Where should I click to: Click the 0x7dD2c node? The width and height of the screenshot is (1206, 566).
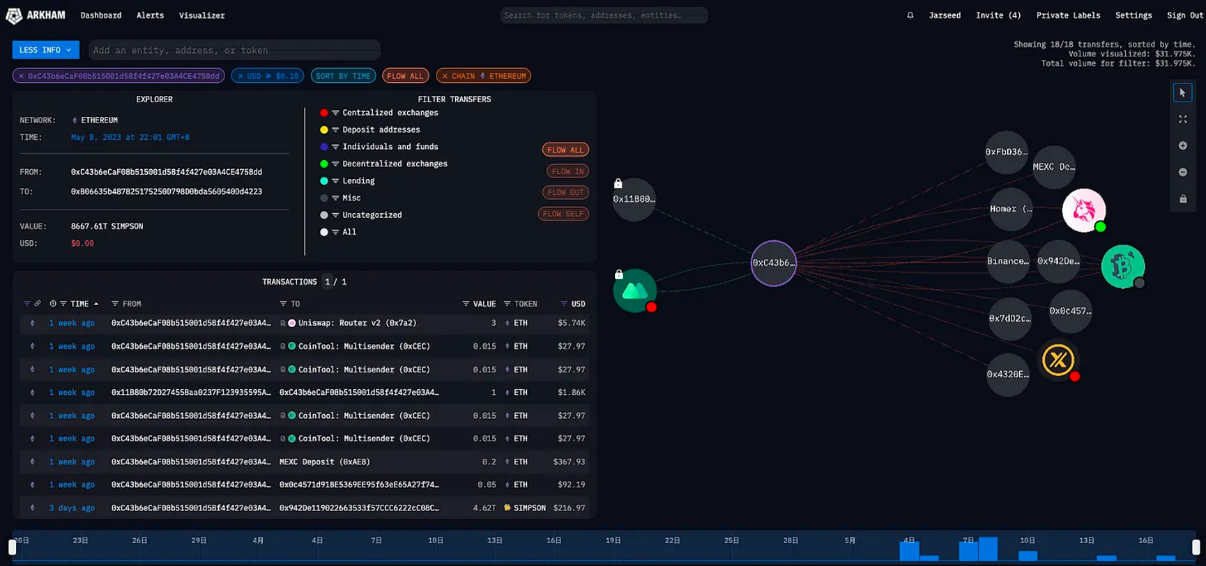pyautogui.click(x=1009, y=318)
